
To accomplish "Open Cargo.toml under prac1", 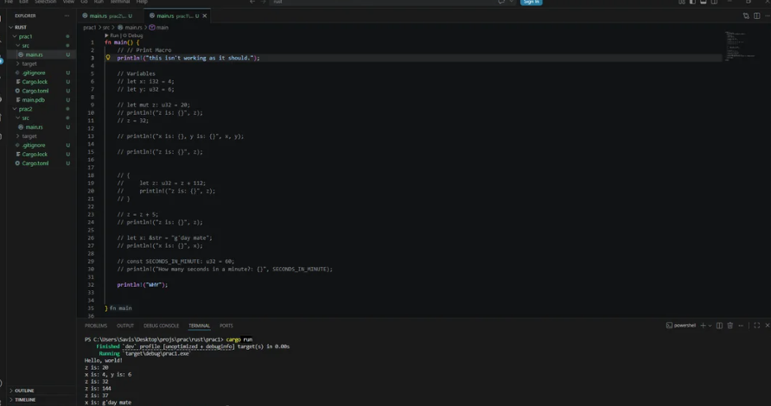I will pos(35,91).
